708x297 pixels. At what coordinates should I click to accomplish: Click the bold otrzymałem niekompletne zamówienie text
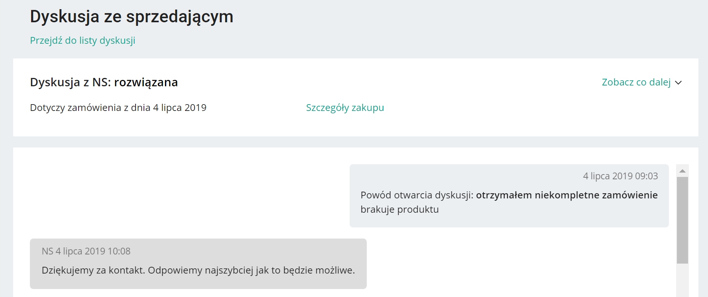[x=566, y=195]
